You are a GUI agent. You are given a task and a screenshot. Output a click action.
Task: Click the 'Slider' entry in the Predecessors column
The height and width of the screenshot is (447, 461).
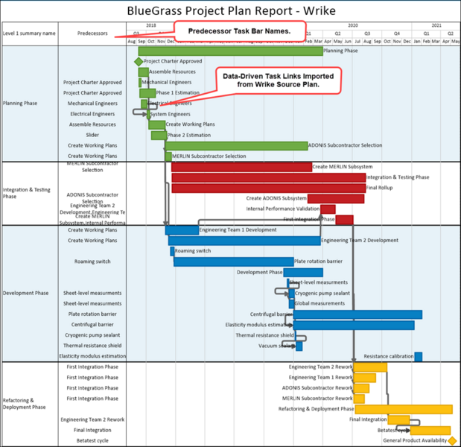[92, 135]
